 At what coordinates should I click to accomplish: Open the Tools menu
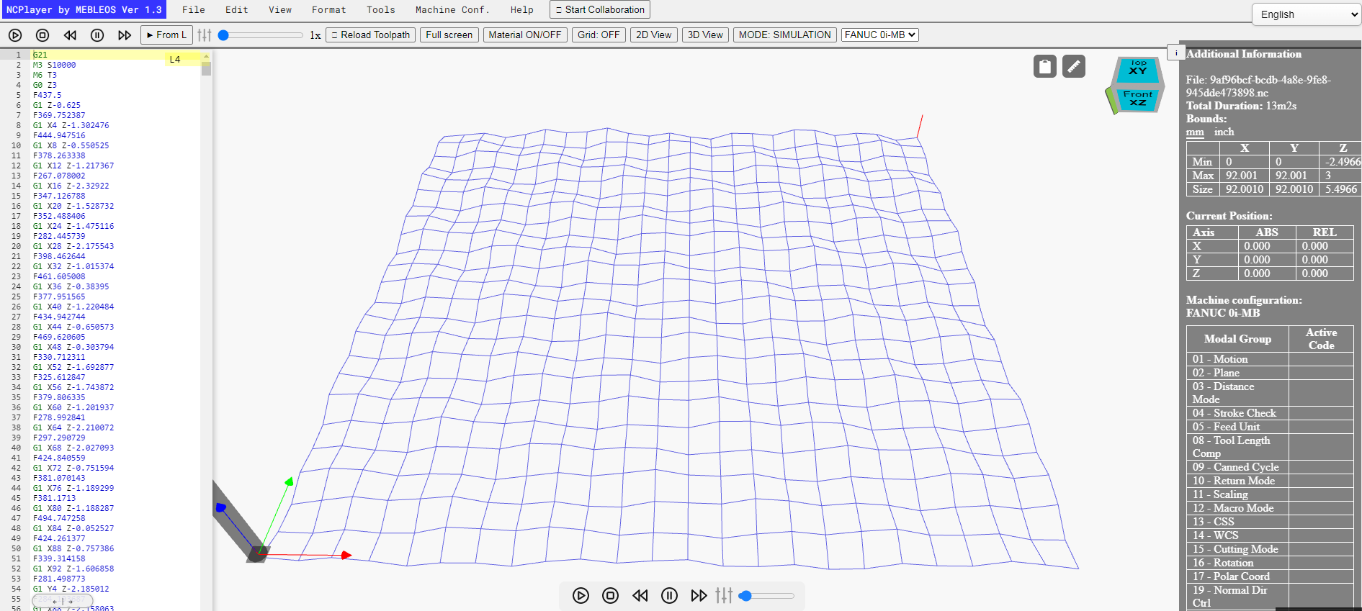coord(381,10)
